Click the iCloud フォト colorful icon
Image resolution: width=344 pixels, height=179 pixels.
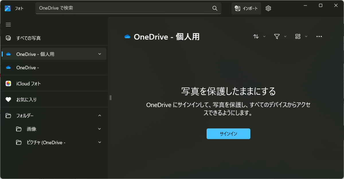click(x=8, y=84)
